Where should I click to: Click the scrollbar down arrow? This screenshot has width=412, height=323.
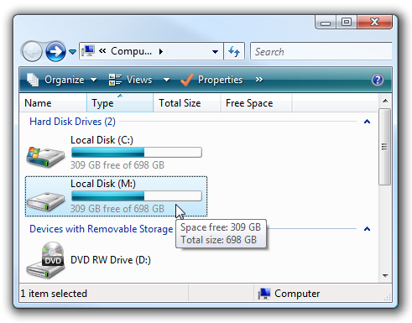point(385,276)
